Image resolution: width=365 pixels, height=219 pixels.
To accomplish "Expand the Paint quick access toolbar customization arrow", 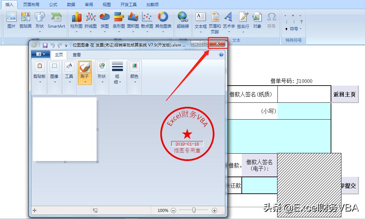I will coord(66,46).
